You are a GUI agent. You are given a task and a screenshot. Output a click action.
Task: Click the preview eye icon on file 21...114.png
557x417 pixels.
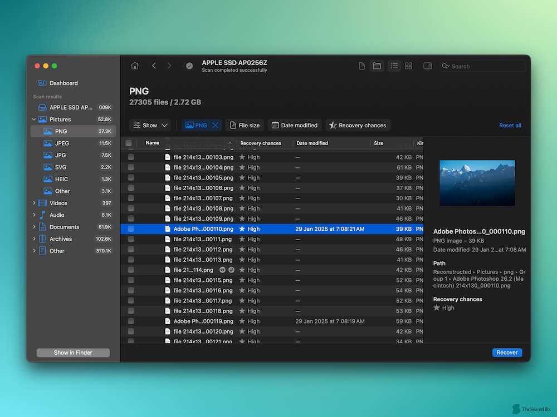coord(222,270)
